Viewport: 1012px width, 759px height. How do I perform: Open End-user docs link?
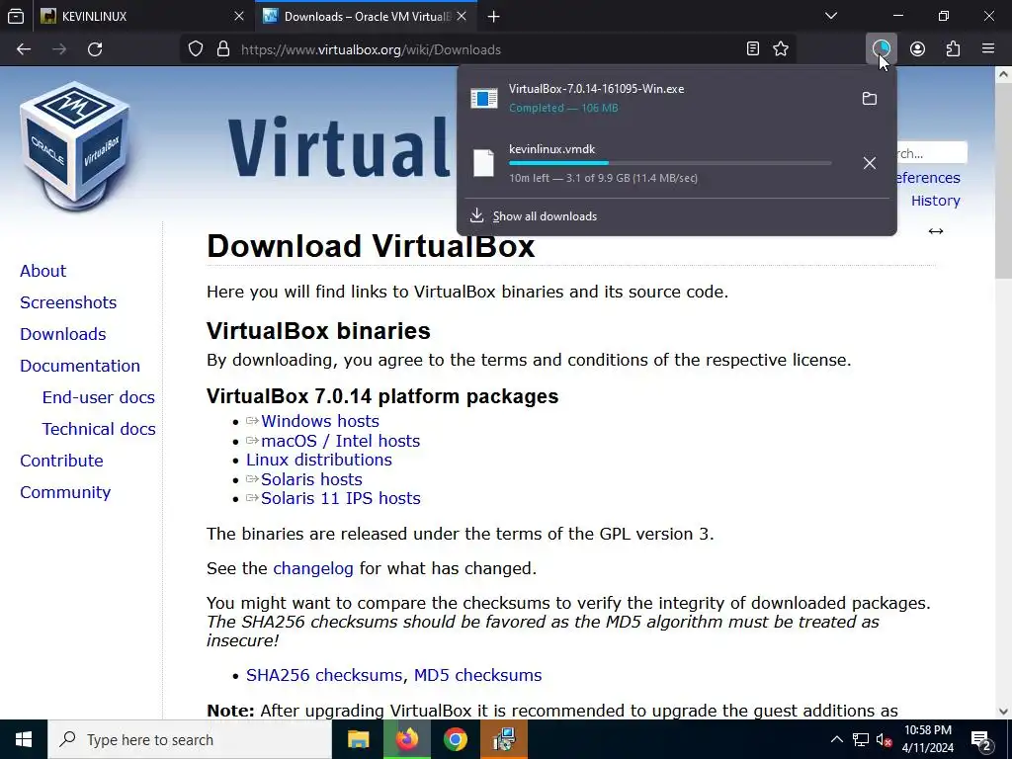pos(99,397)
